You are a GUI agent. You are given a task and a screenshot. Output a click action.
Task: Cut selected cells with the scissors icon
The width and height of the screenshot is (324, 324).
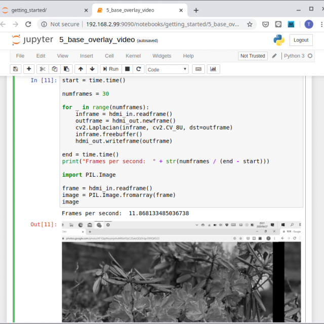point(43,69)
